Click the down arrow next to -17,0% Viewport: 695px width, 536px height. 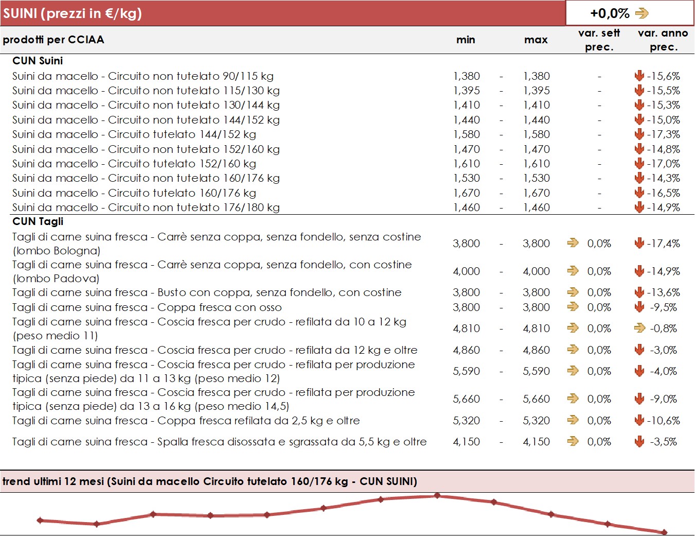point(639,164)
